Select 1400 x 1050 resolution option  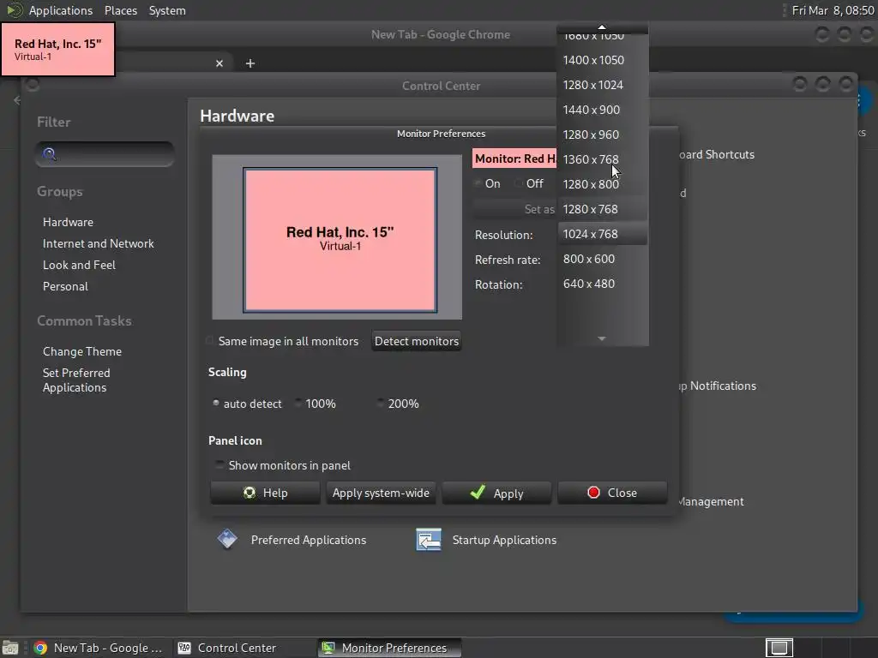(x=603, y=60)
